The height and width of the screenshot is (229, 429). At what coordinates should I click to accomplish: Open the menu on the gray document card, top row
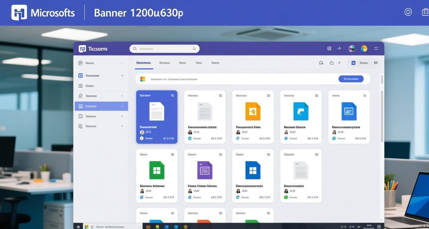[220, 96]
